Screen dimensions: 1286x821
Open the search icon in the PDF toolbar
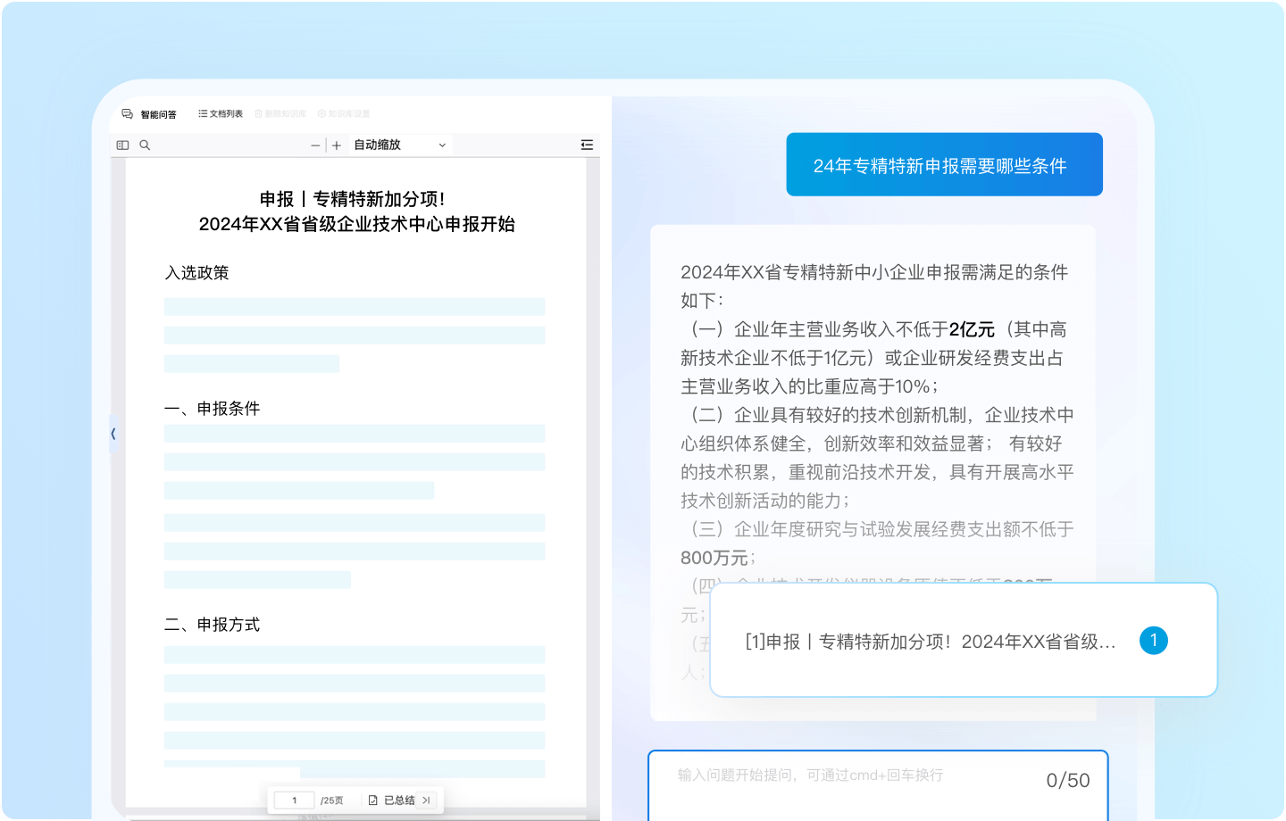(145, 144)
